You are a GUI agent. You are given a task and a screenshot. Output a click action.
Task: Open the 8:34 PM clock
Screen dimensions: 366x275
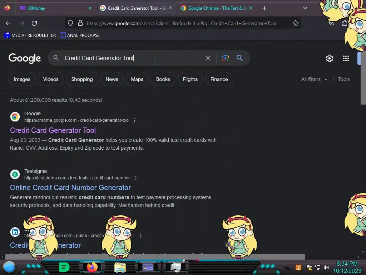347,264
